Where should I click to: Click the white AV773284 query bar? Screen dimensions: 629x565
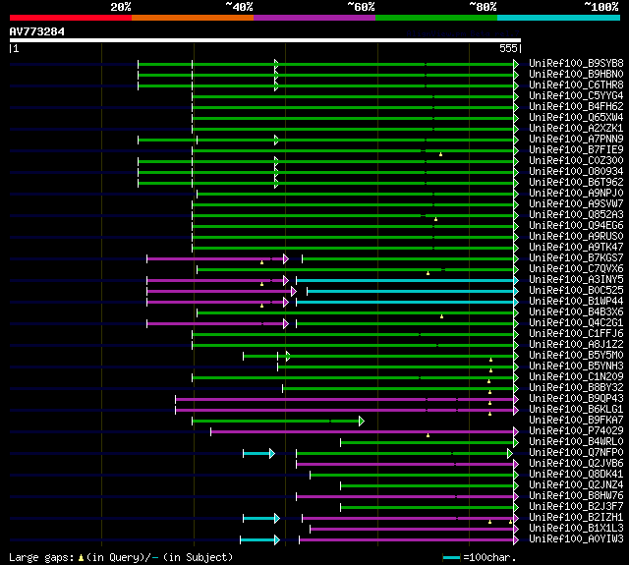[x=265, y=40]
